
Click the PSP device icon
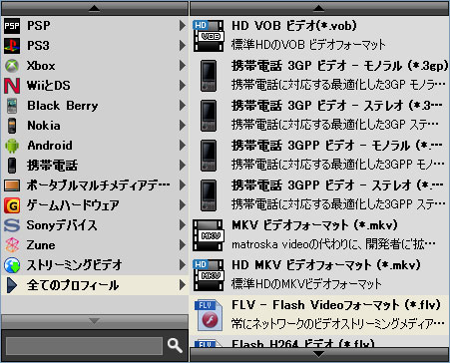pos(12,26)
